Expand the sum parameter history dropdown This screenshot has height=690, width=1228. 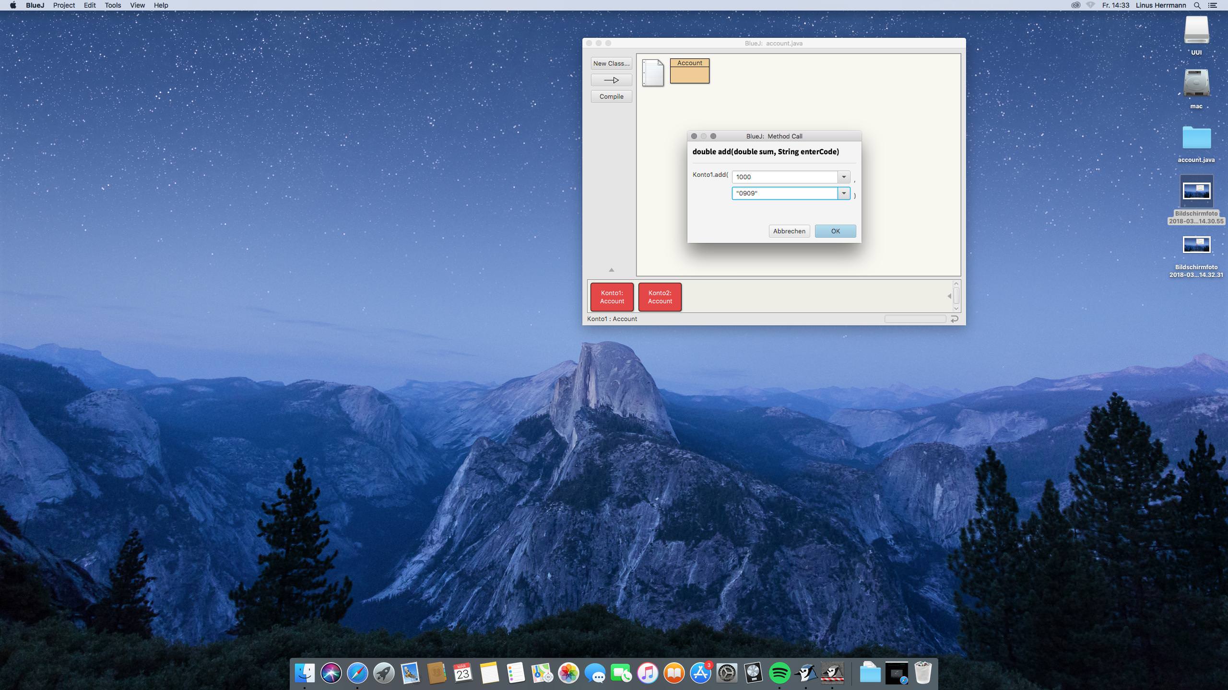(844, 177)
